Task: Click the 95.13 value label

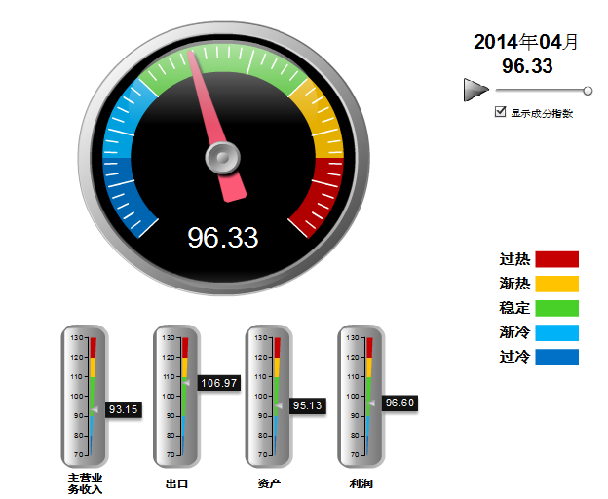Action: [307, 405]
